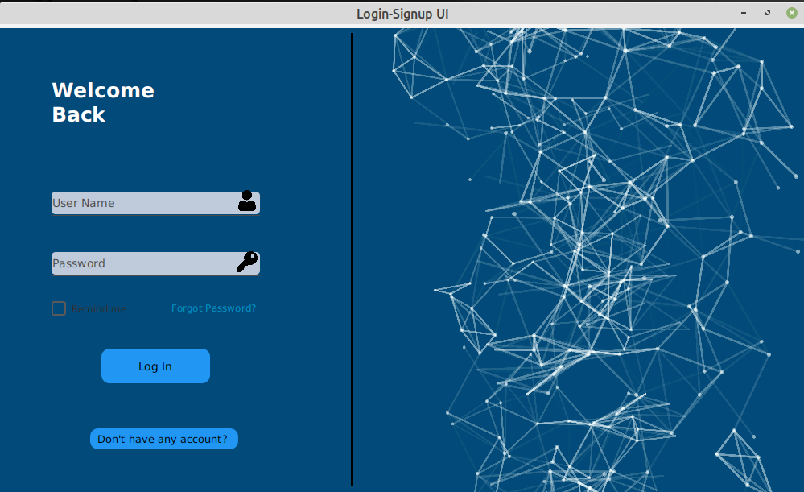Click the user silhouette icon in User Name field

coord(246,201)
